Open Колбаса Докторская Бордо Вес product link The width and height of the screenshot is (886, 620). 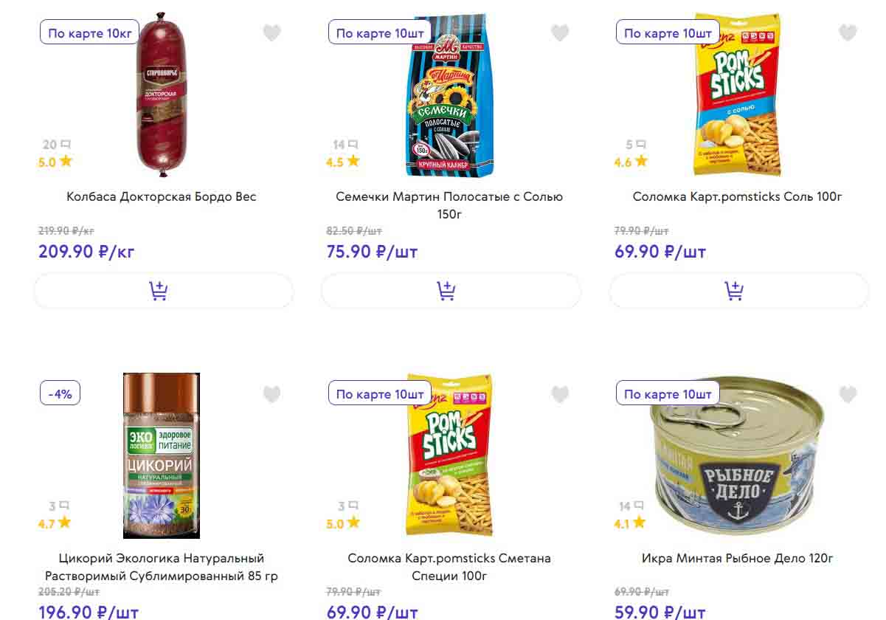pos(162,197)
